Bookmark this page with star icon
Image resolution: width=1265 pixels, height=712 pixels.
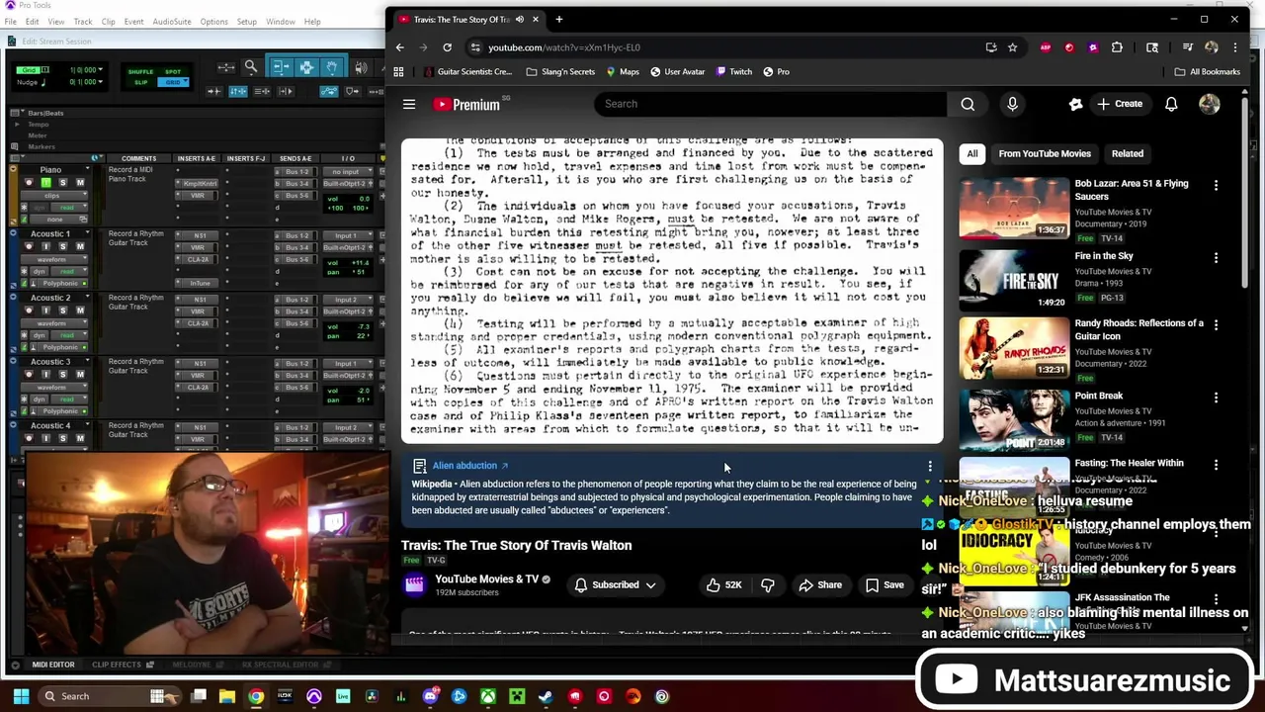[1012, 47]
